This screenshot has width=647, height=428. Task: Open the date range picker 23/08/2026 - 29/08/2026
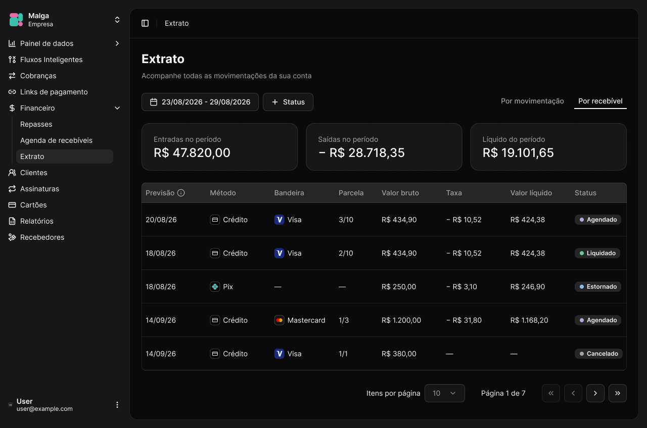coord(200,102)
